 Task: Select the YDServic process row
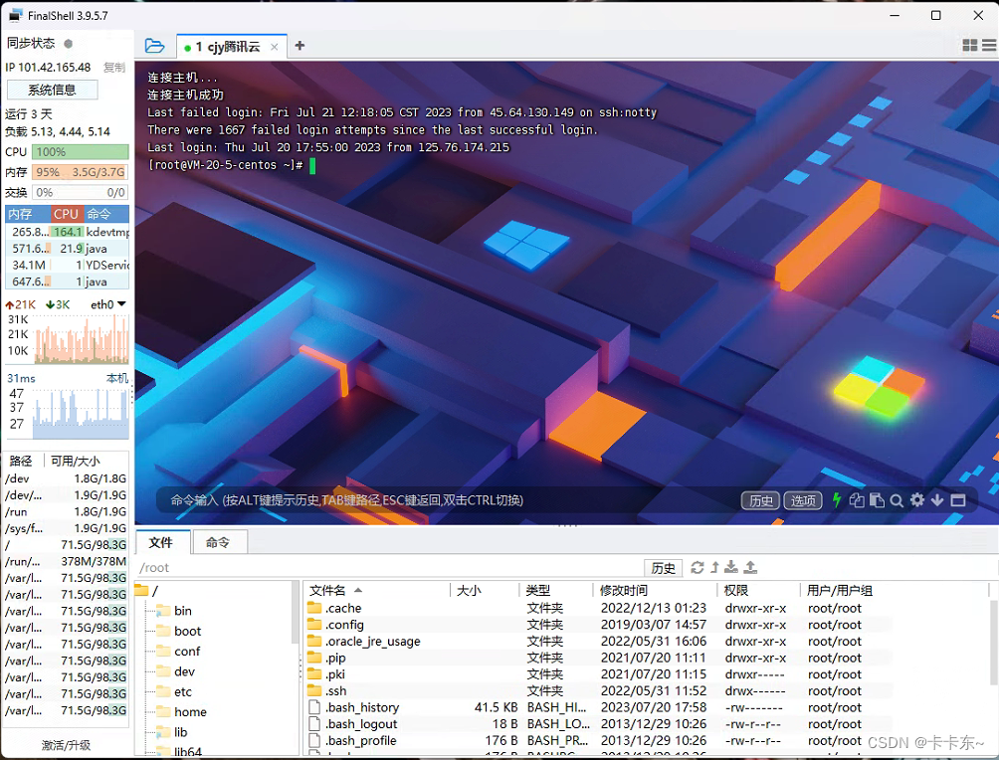(x=68, y=265)
